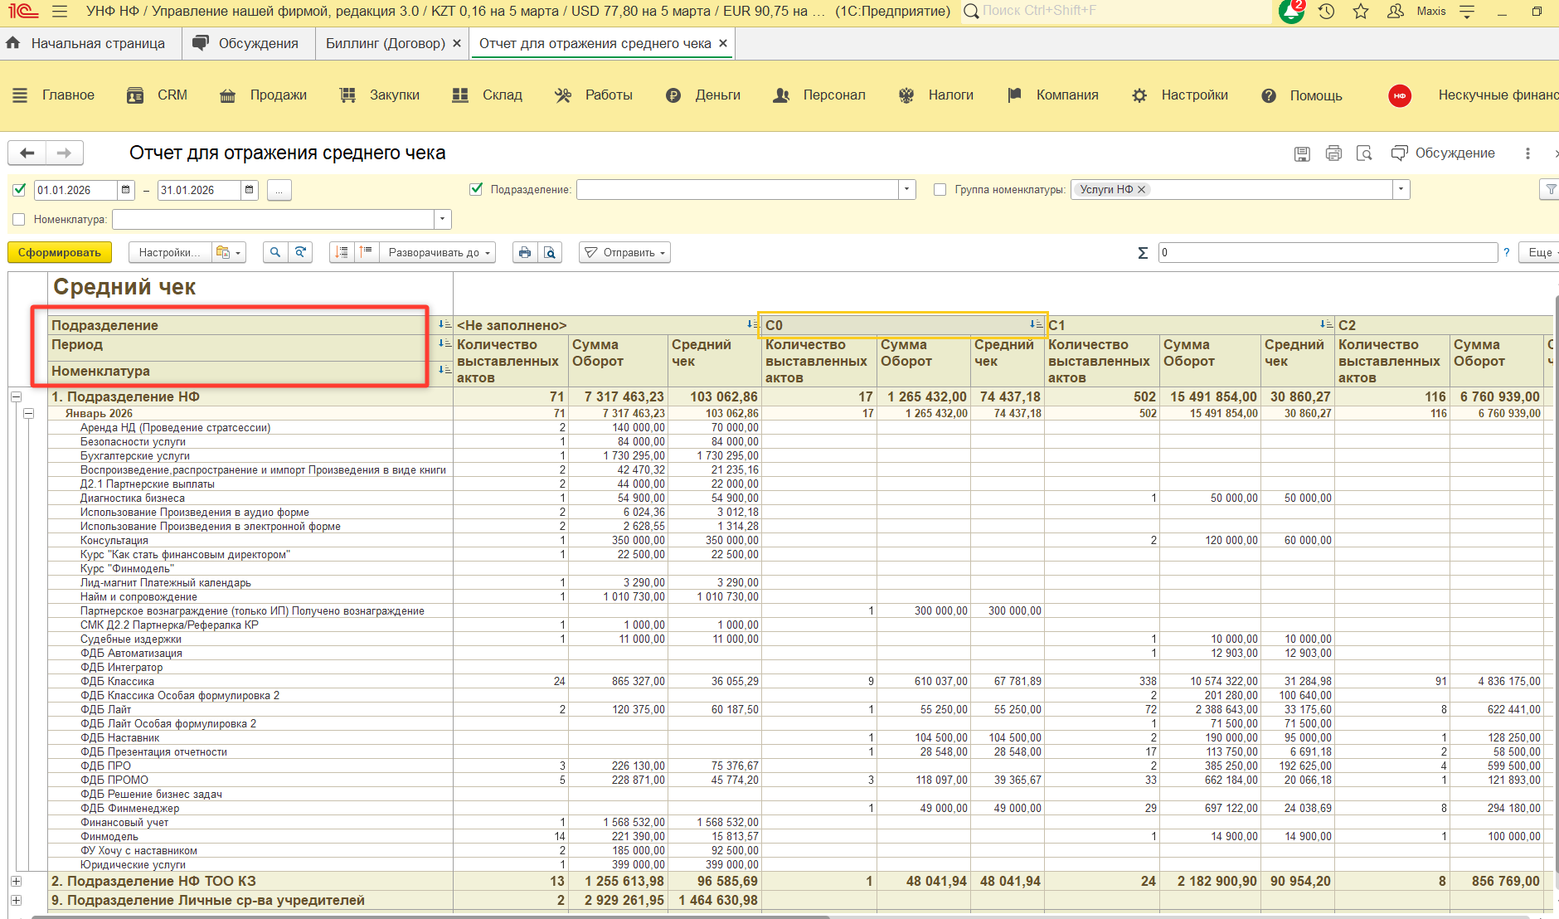
Task: Click the collapse all groups icon
Action: click(366, 252)
